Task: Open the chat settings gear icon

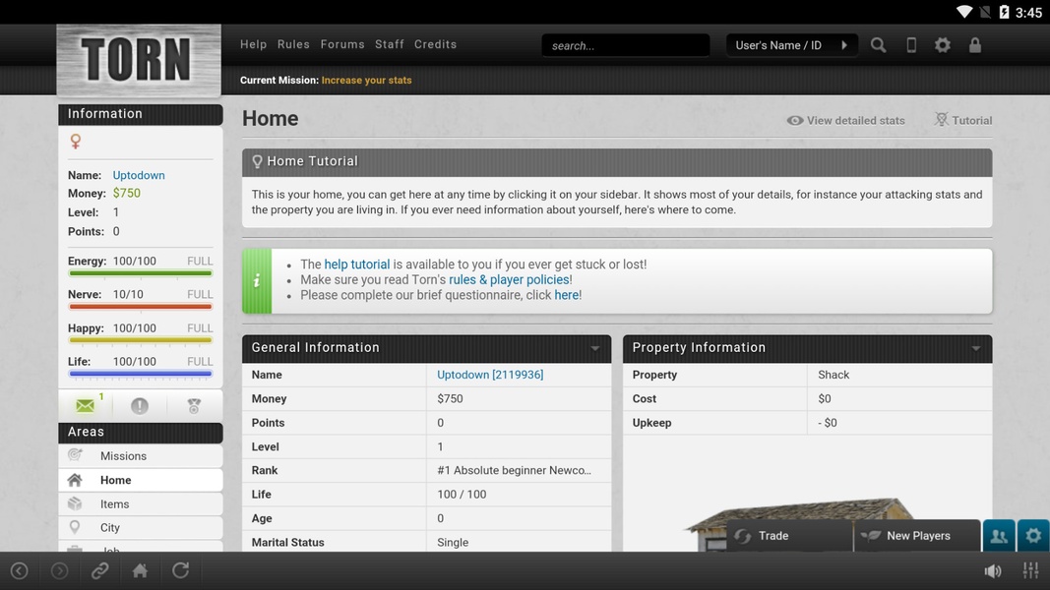Action: point(1033,536)
